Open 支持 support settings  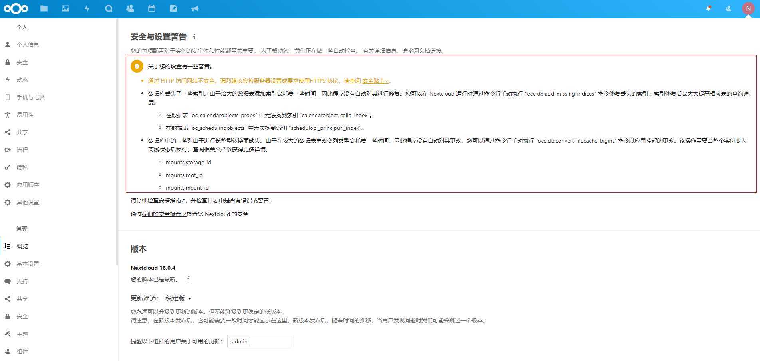click(x=58, y=281)
